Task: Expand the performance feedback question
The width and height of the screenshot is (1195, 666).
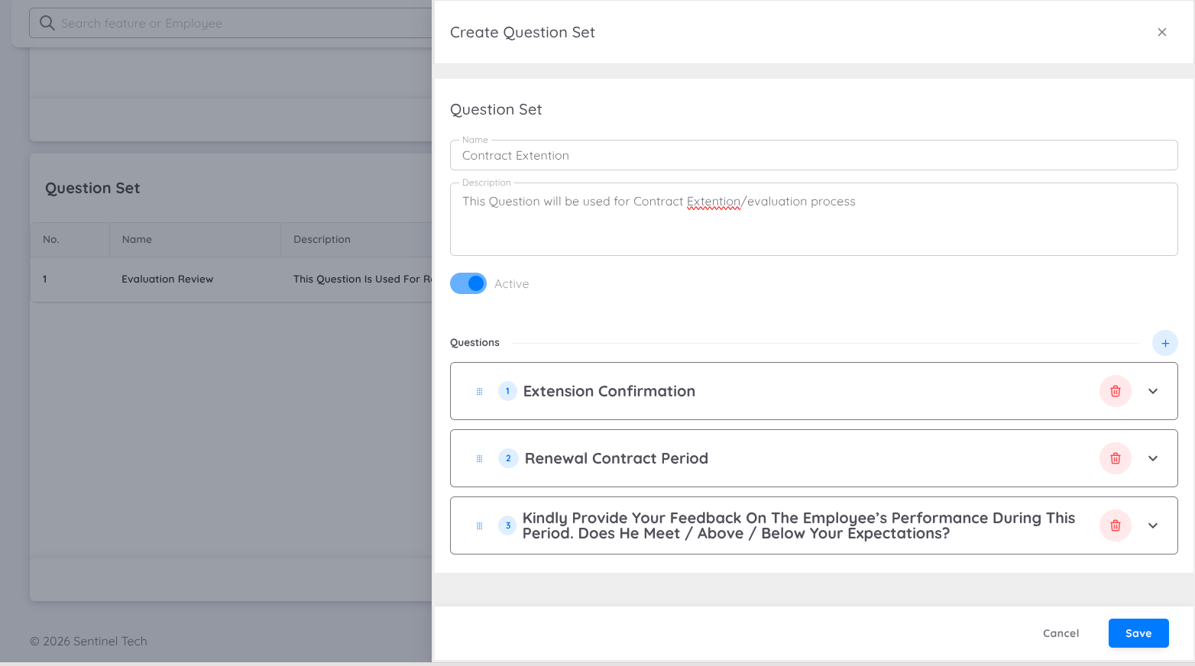Action: (x=1152, y=525)
